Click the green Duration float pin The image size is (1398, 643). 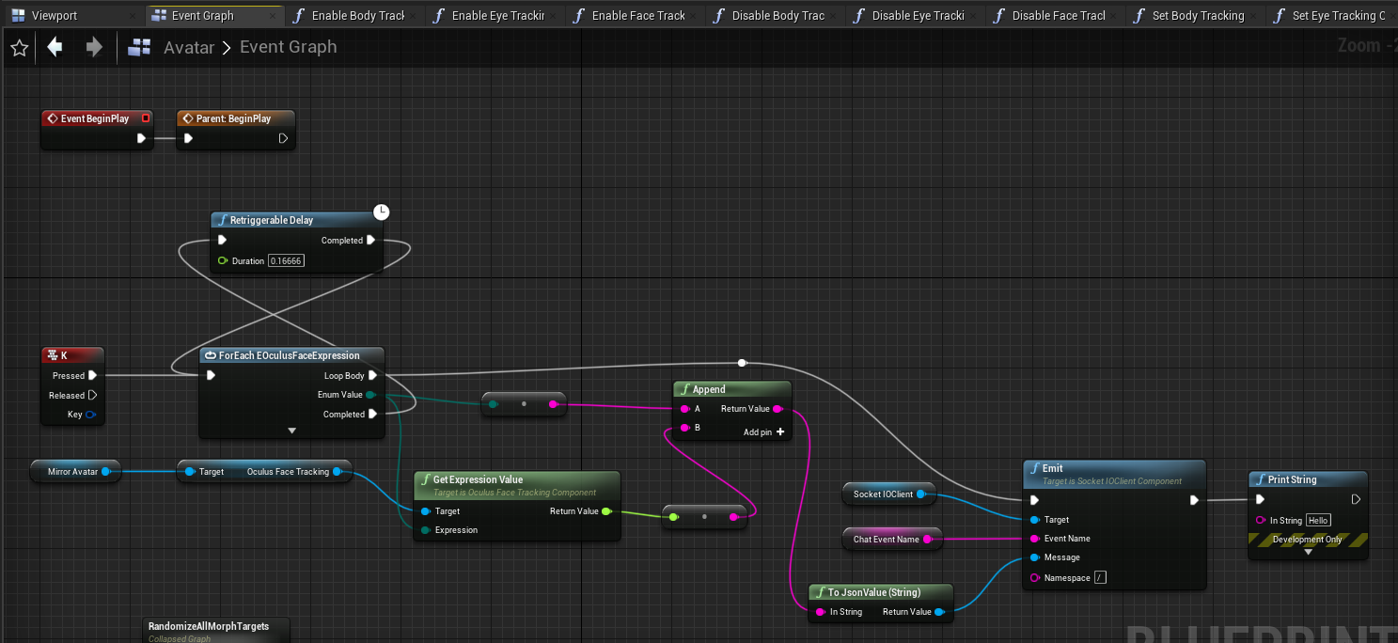(223, 260)
